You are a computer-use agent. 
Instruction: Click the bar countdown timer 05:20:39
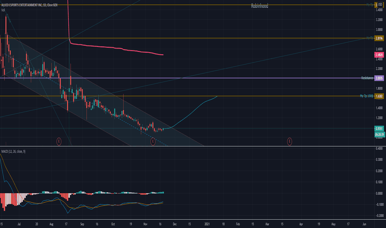(380, 135)
